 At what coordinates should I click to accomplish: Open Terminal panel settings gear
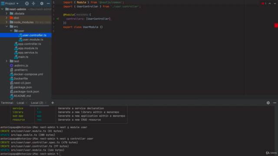point(268,103)
